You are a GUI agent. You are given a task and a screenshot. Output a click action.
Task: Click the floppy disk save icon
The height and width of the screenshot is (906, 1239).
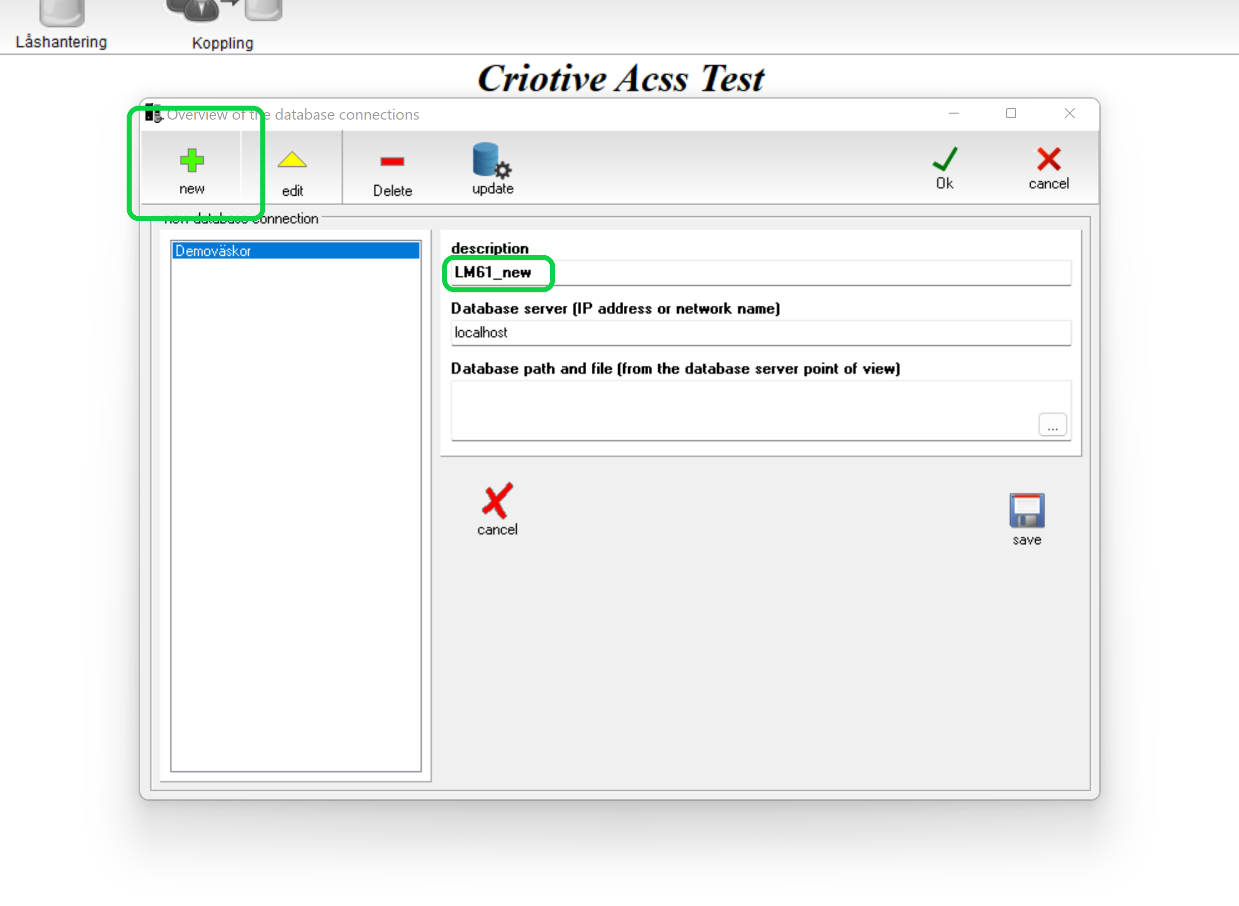coord(1026,511)
